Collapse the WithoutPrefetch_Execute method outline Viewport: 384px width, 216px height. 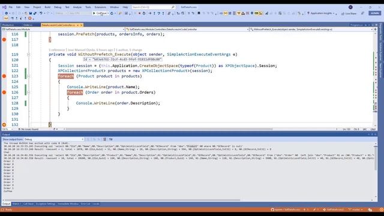(28, 55)
